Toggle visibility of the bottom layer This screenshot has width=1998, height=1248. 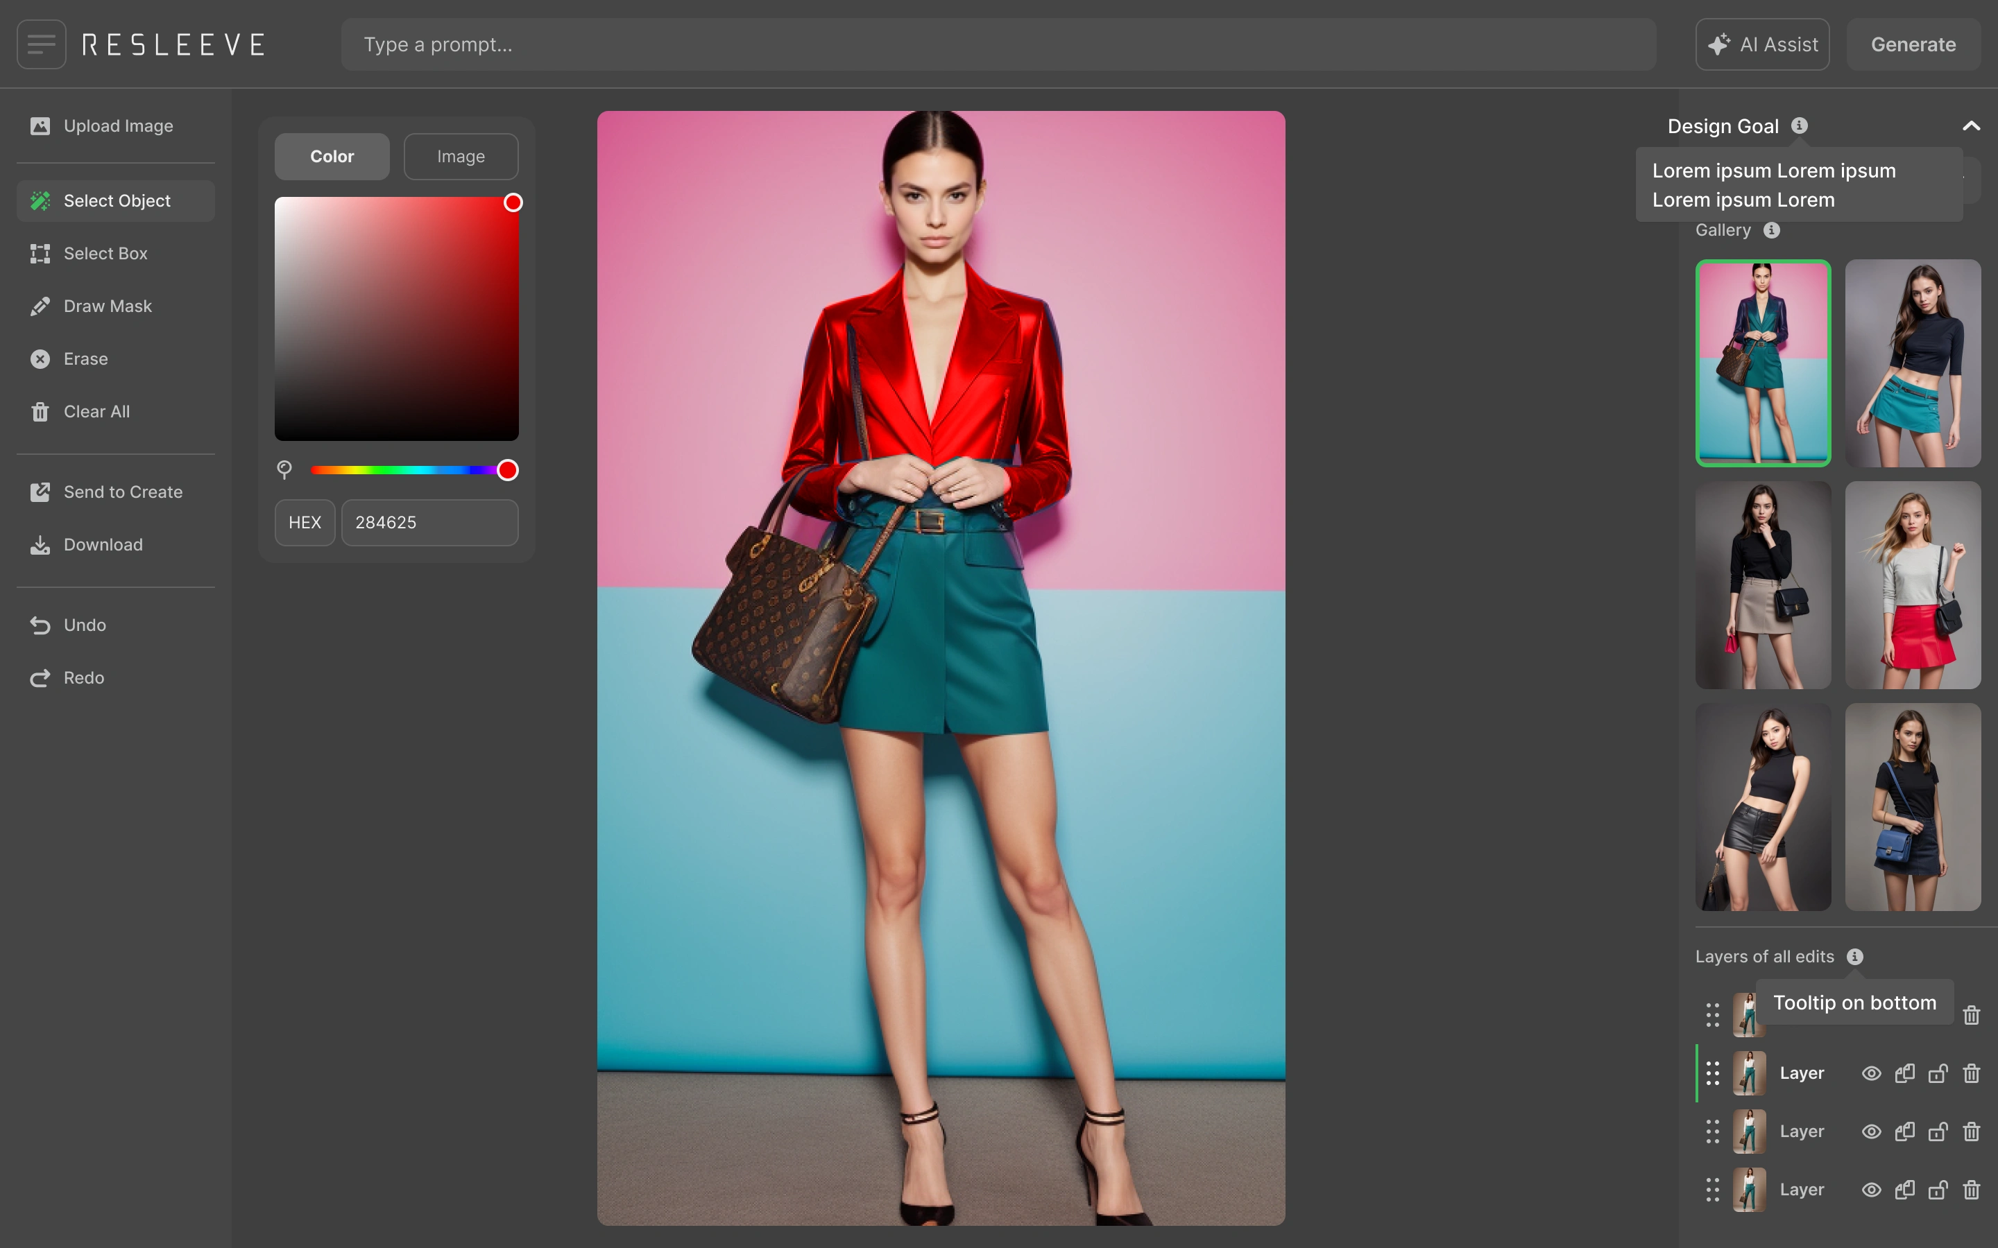pyautogui.click(x=1872, y=1189)
